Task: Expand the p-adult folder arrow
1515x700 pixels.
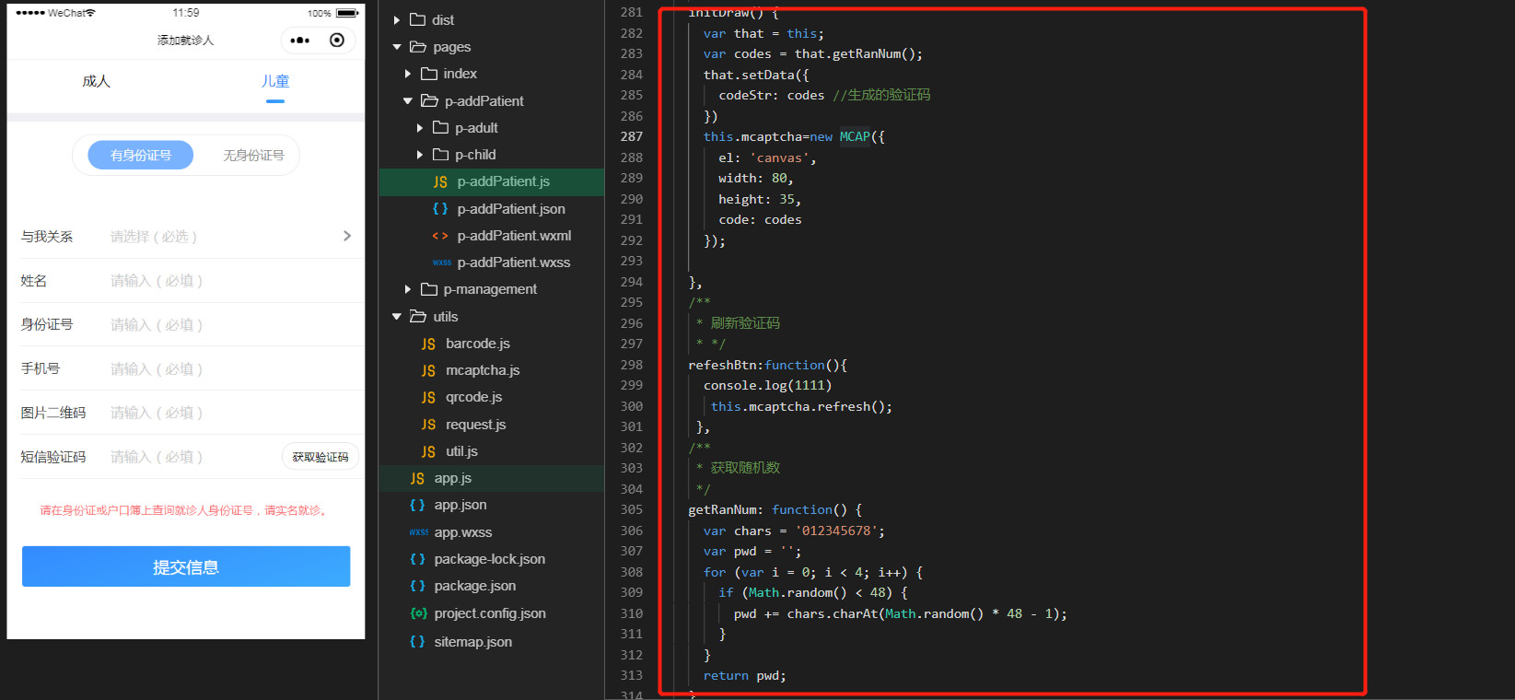Action: coord(420,128)
